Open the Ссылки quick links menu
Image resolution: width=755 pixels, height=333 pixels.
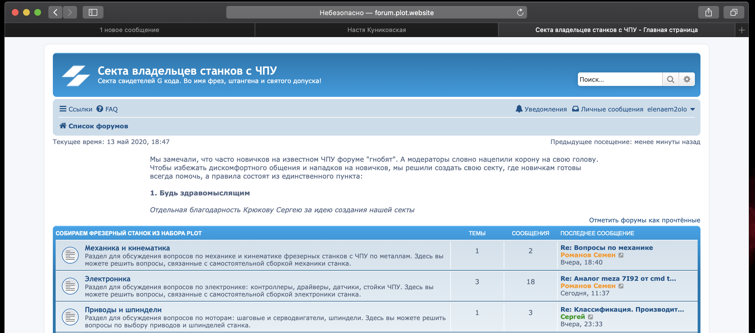pos(76,109)
